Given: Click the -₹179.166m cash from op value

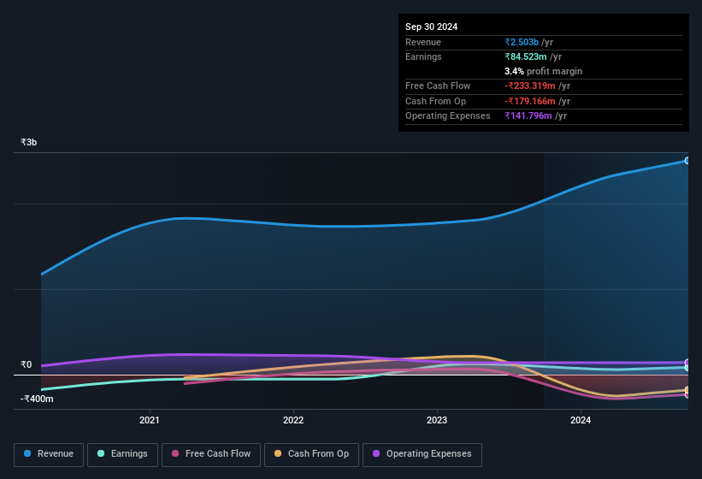Looking at the screenshot, I should (x=530, y=101).
